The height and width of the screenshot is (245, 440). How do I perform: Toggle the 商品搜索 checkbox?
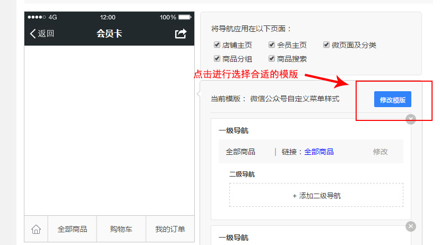pos(272,59)
